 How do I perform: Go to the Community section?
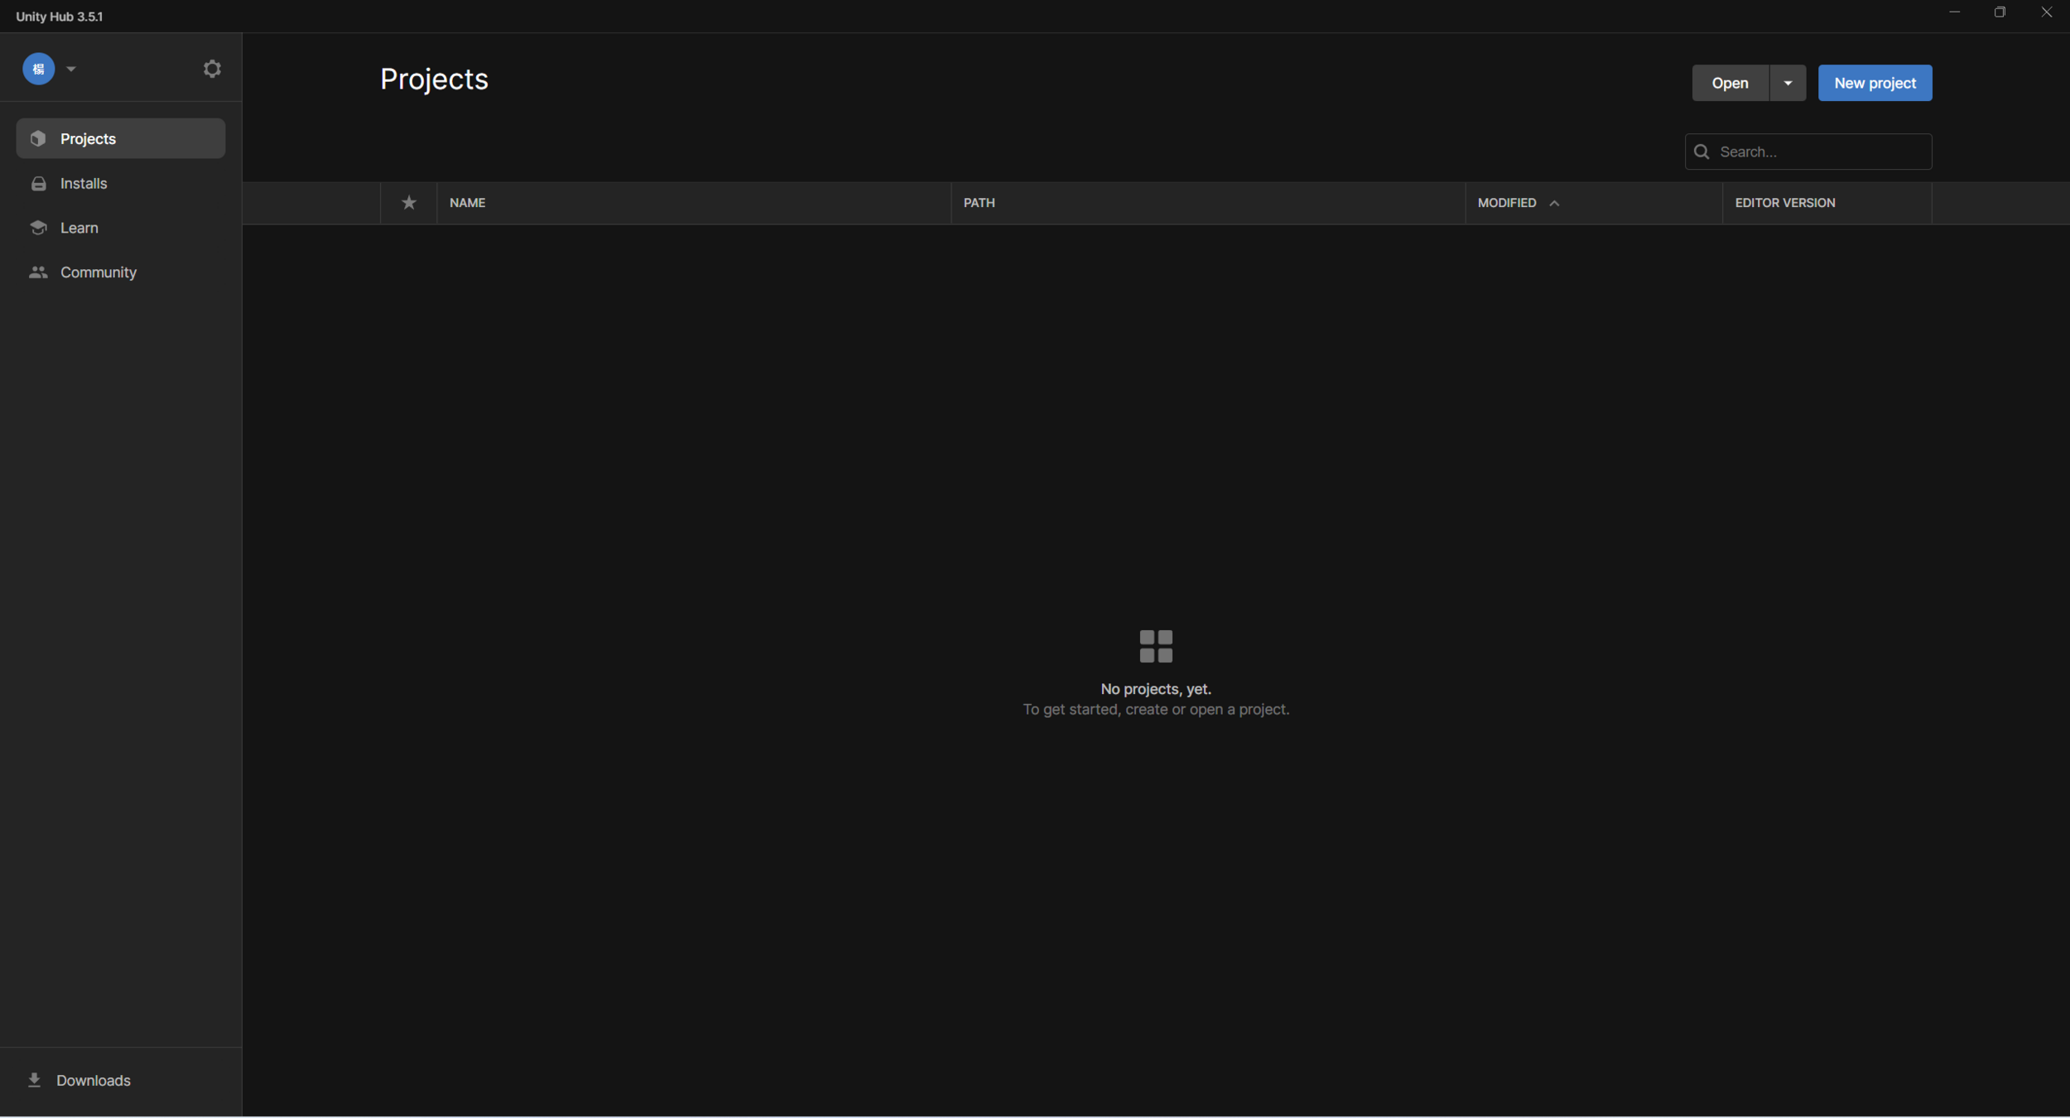click(98, 272)
